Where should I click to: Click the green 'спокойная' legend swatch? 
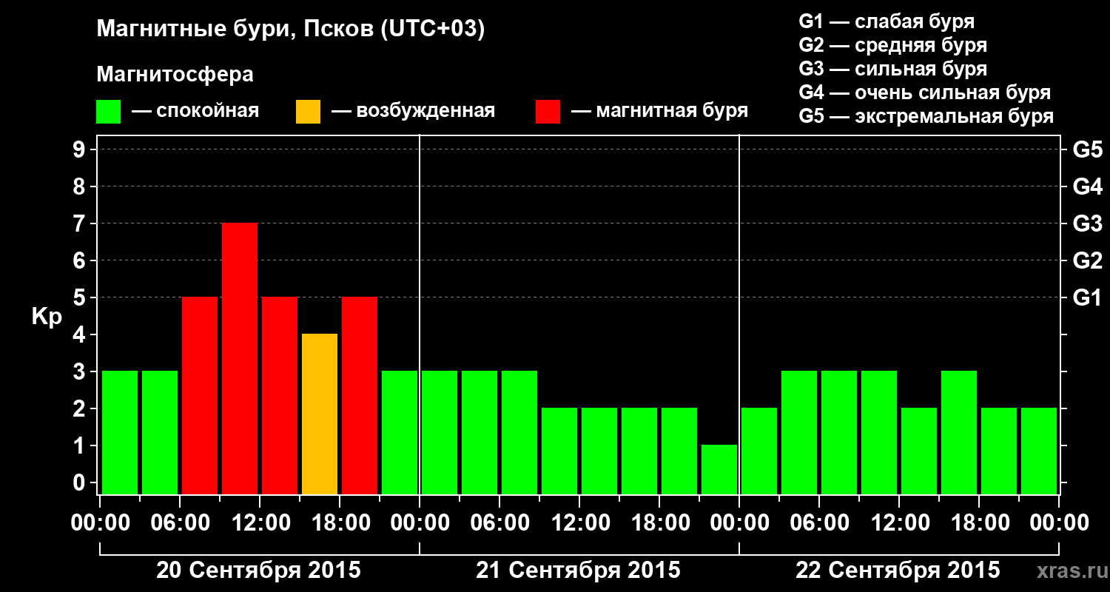click(109, 112)
